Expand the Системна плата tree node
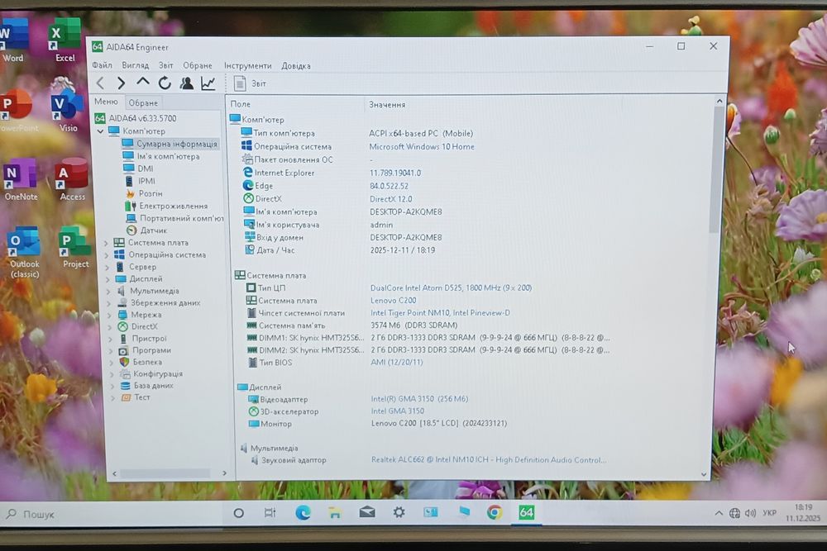The width and height of the screenshot is (827, 551). click(x=107, y=243)
